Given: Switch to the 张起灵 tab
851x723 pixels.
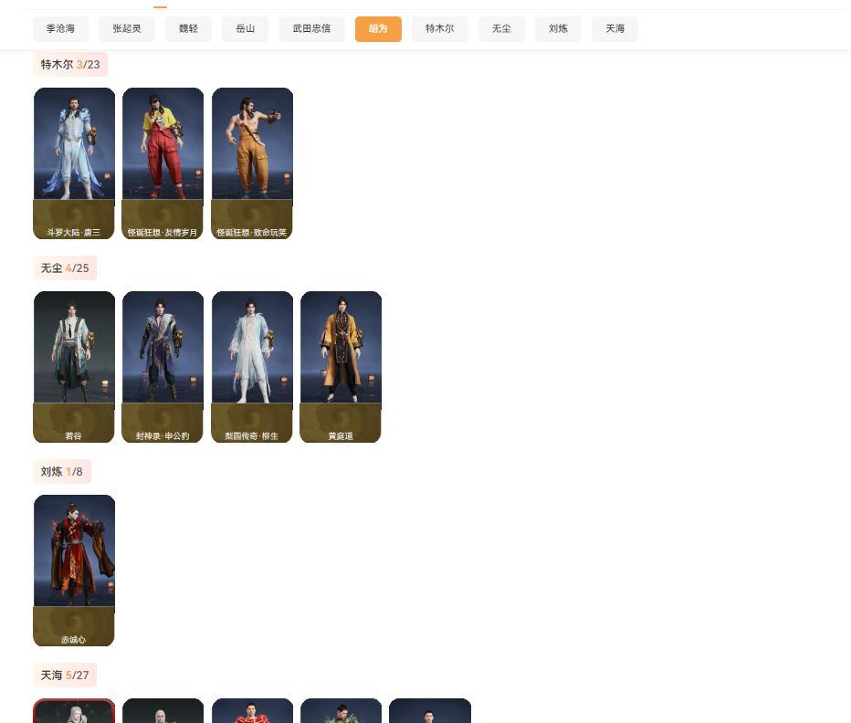Looking at the screenshot, I should pos(127,29).
